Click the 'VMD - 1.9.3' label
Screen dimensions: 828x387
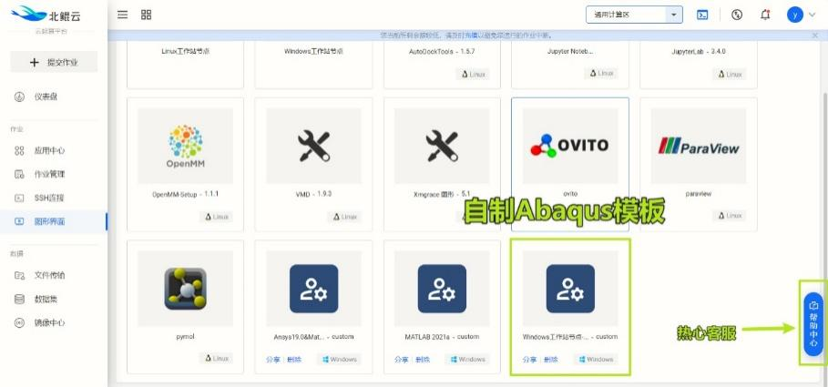(x=313, y=194)
